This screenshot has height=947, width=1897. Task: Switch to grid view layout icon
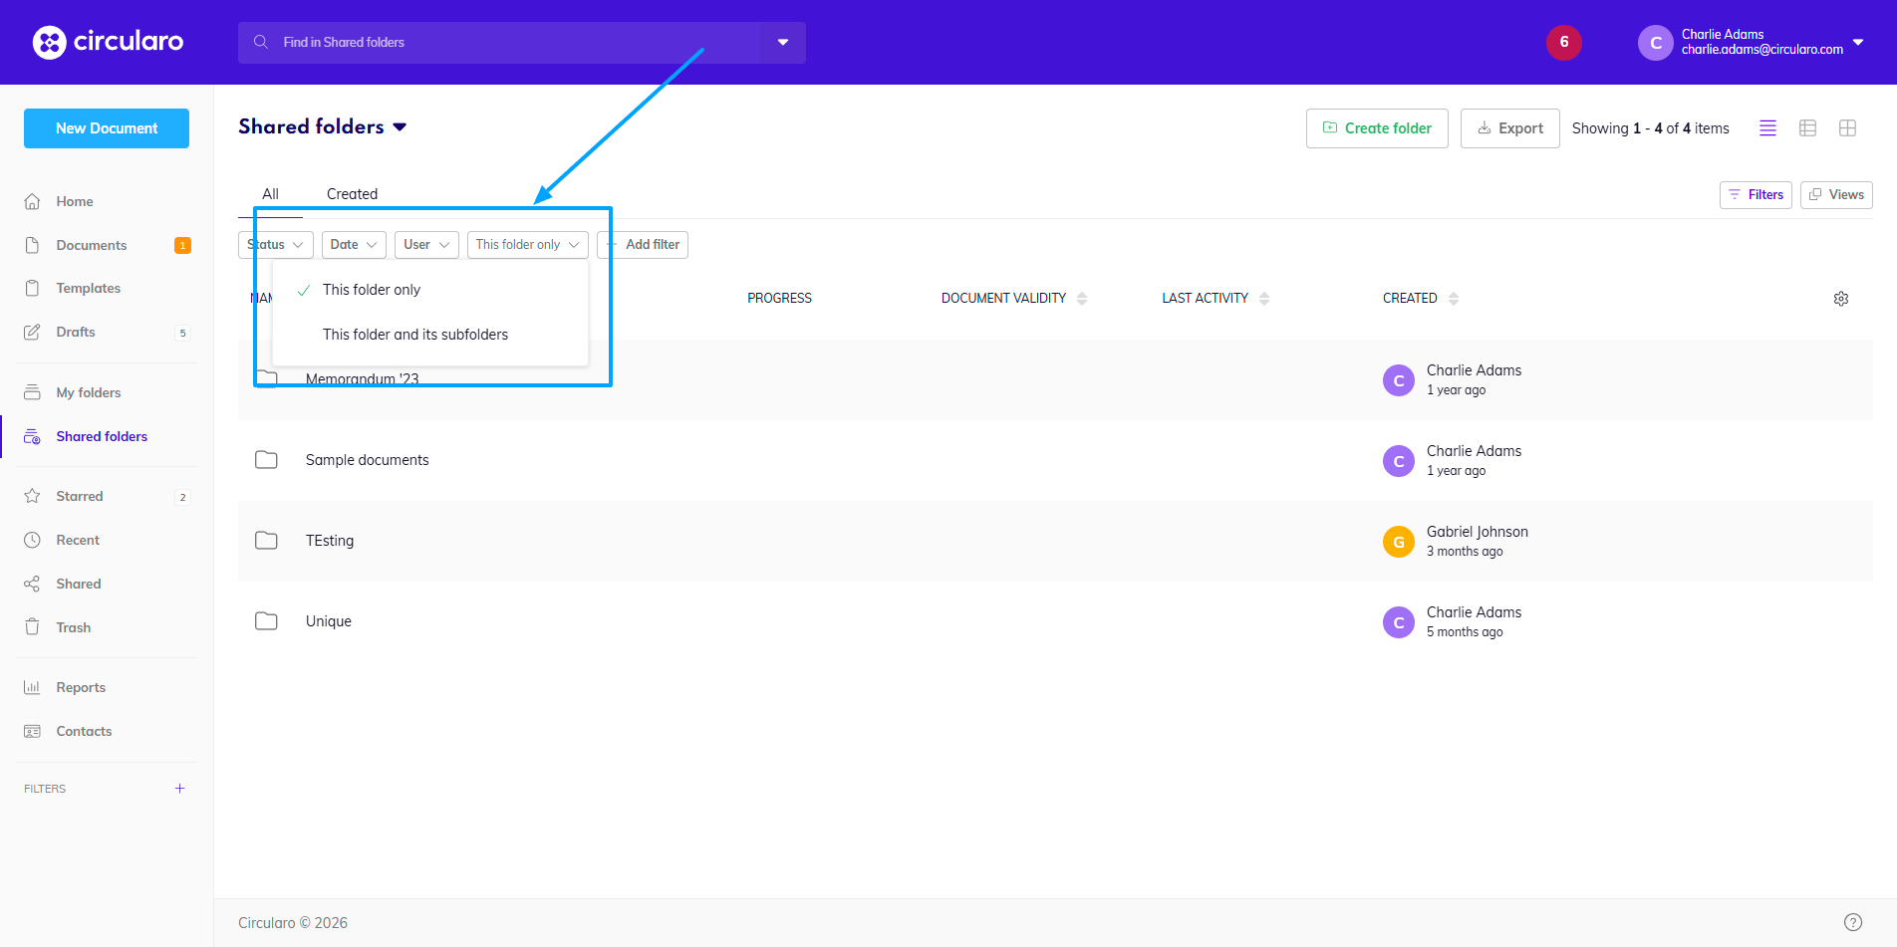point(1847,128)
